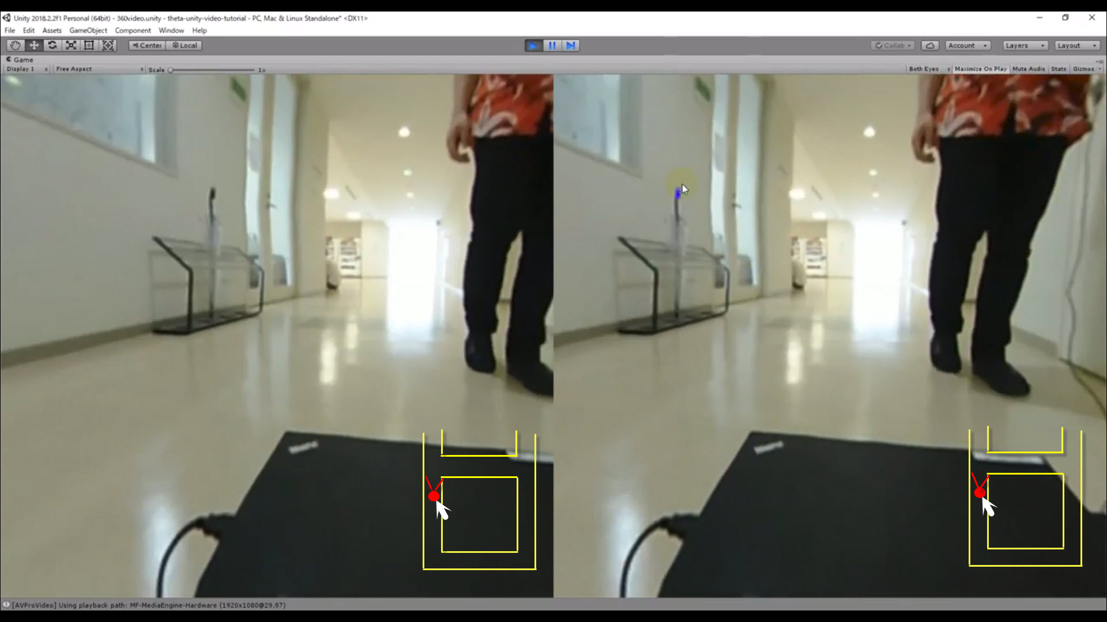Open the Window menu
This screenshot has width=1107, height=622.
[171, 31]
